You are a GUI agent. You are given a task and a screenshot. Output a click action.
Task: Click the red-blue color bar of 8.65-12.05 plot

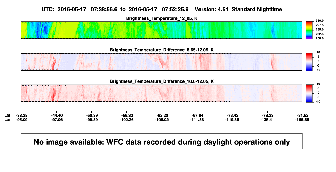click(309, 62)
